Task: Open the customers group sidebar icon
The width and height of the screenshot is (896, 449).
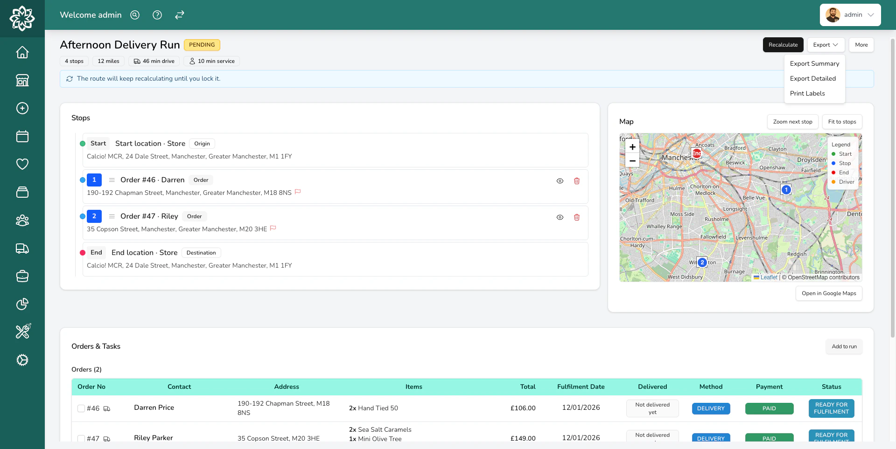Action: tap(22, 220)
